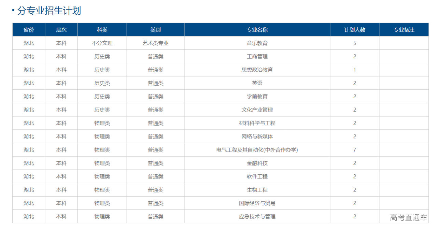The width and height of the screenshot is (437, 231).
Task: Select the 工商管理 major row
Action: coord(257,57)
